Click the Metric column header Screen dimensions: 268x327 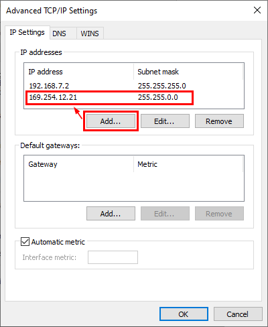coord(188,164)
